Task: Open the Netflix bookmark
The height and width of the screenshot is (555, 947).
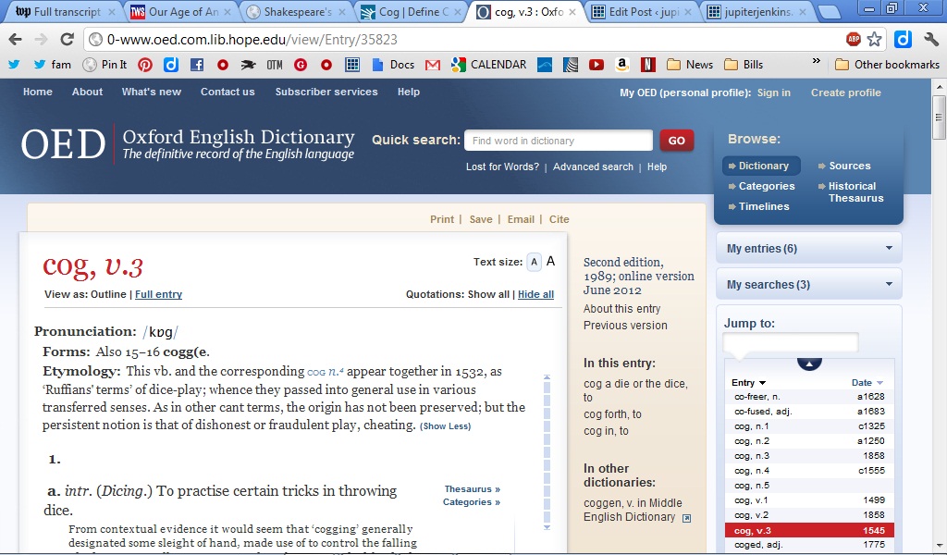Action: 648,65
